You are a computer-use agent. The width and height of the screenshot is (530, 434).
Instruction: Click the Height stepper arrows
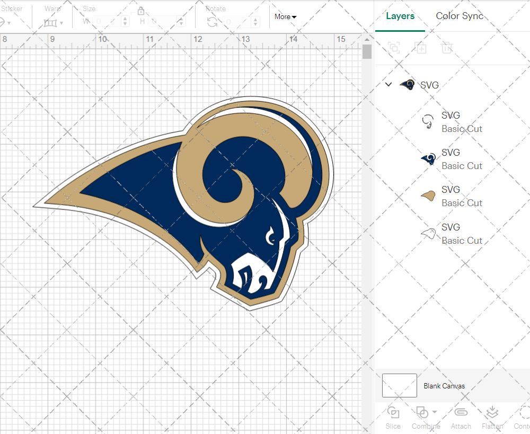[181, 22]
